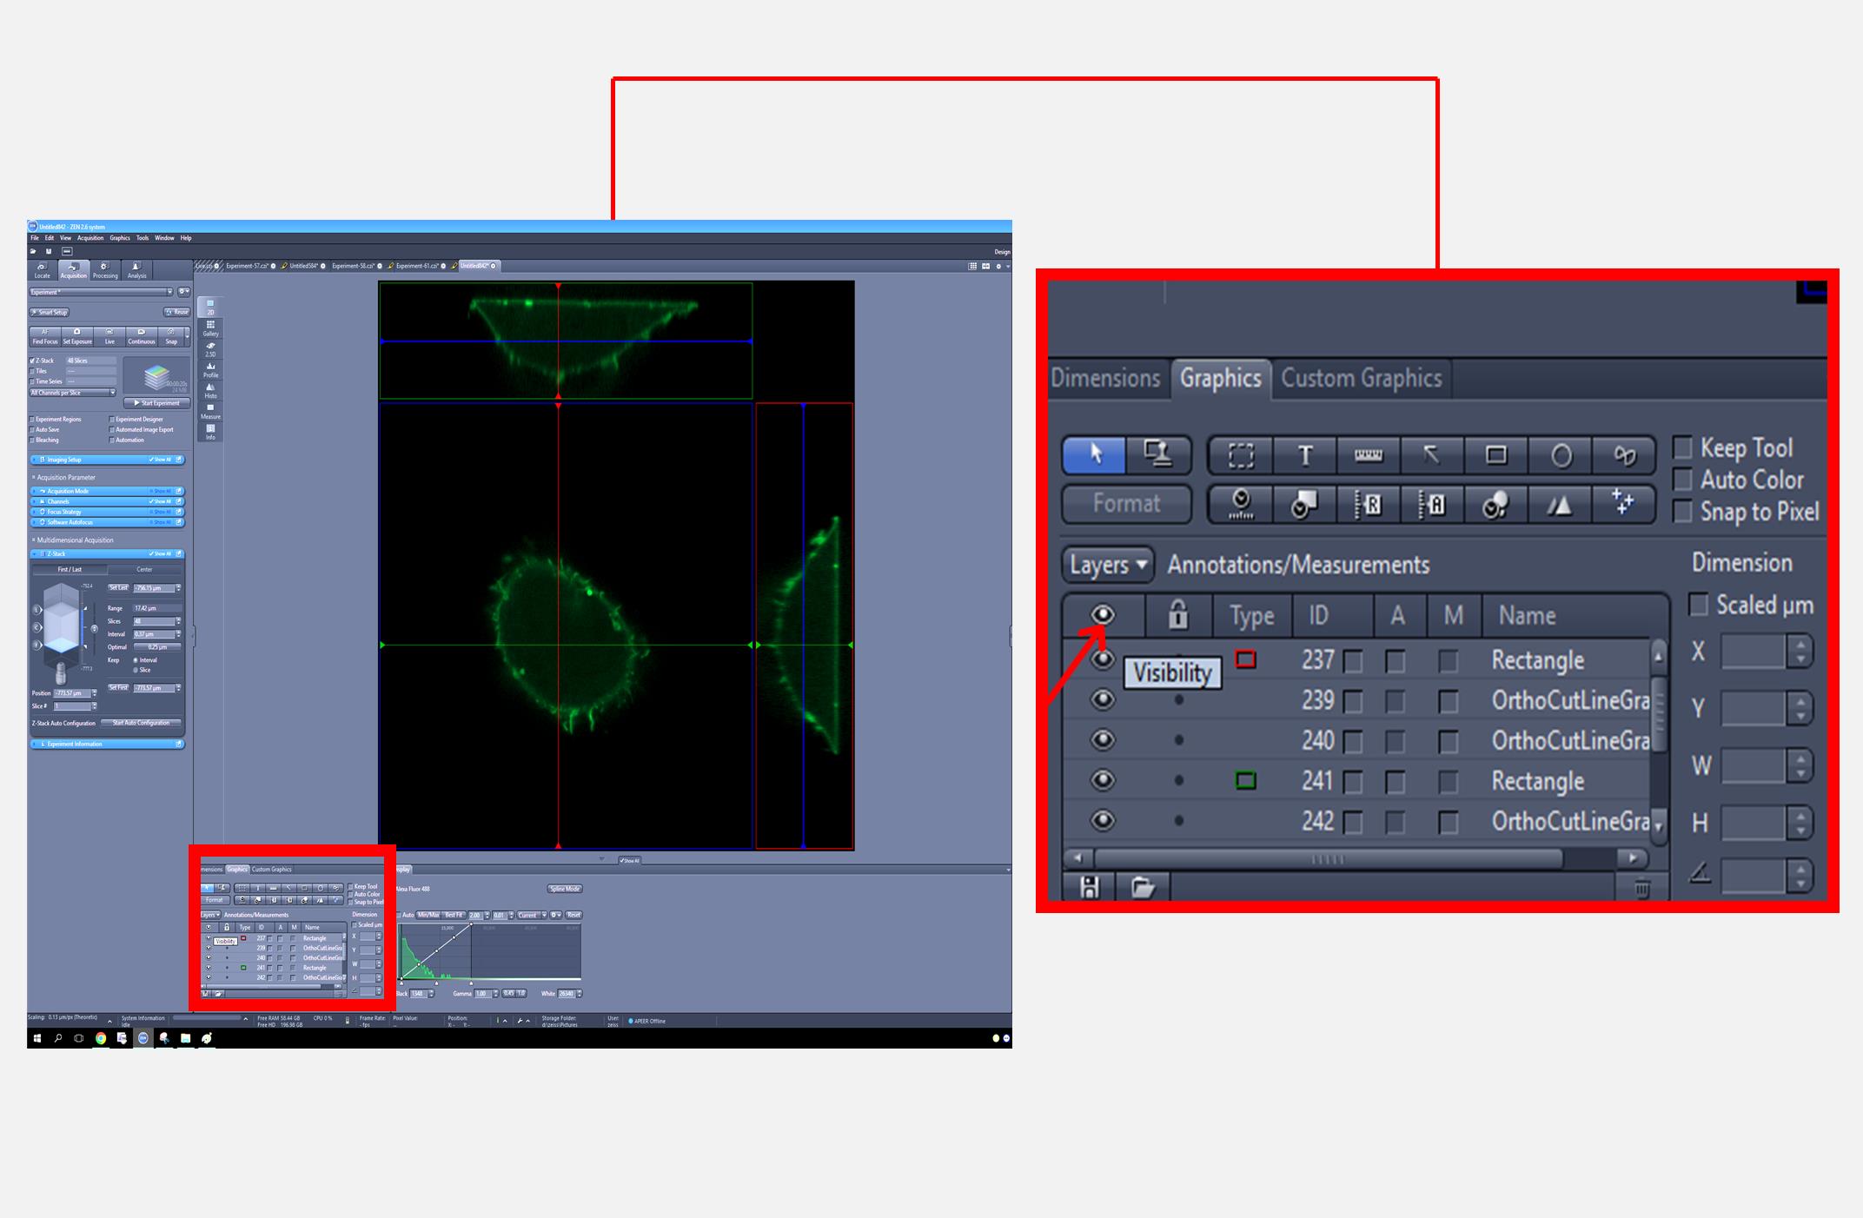Pick the Text annotation tool in enlarged inset
The image size is (1863, 1218).
tap(1304, 455)
